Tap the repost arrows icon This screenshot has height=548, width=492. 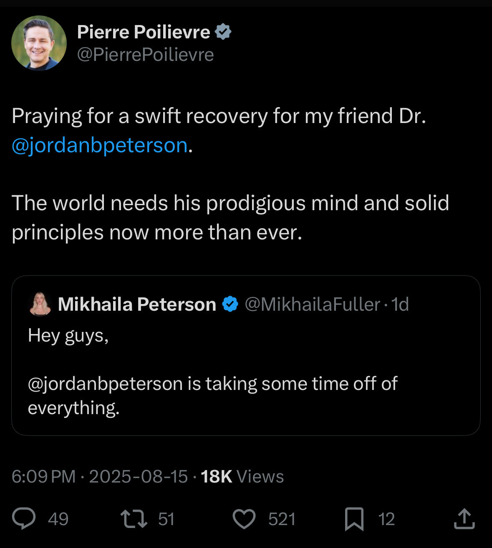point(134,519)
